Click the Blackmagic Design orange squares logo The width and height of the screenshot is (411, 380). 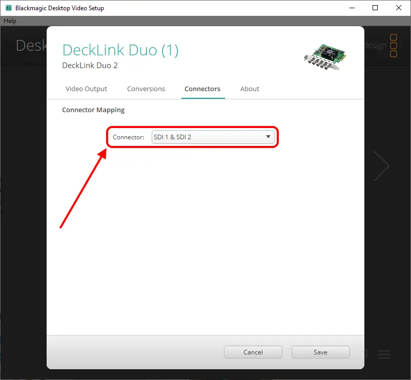pos(394,46)
